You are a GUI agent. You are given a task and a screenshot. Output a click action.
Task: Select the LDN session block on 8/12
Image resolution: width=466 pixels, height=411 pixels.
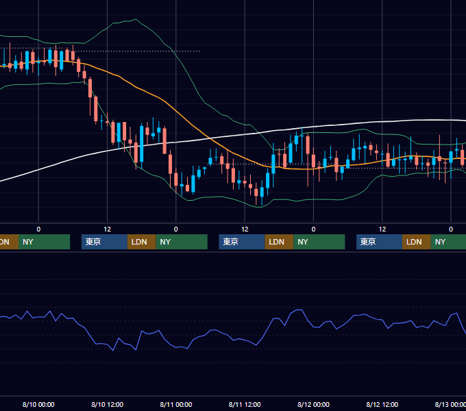pos(417,242)
